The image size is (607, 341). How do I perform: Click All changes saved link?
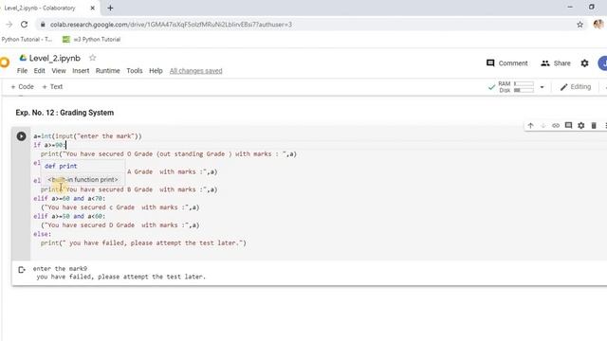pyautogui.click(x=196, y=71)
